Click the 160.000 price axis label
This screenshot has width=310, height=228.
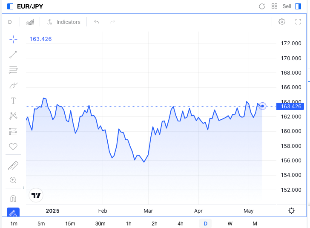291,131
